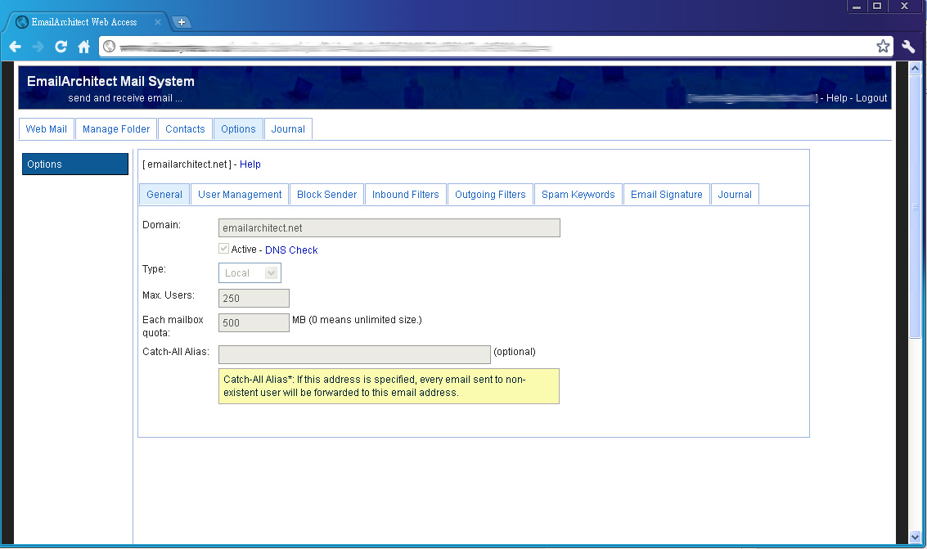Expand the Type dropdown showing Local
This screenshot has width=927, height=549.
click(x=250, y=273)
